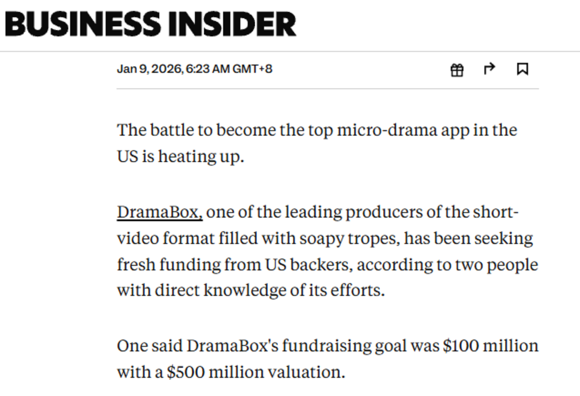Click the Business Insider logo
580x396 pixels.
(x=150, y=24)
